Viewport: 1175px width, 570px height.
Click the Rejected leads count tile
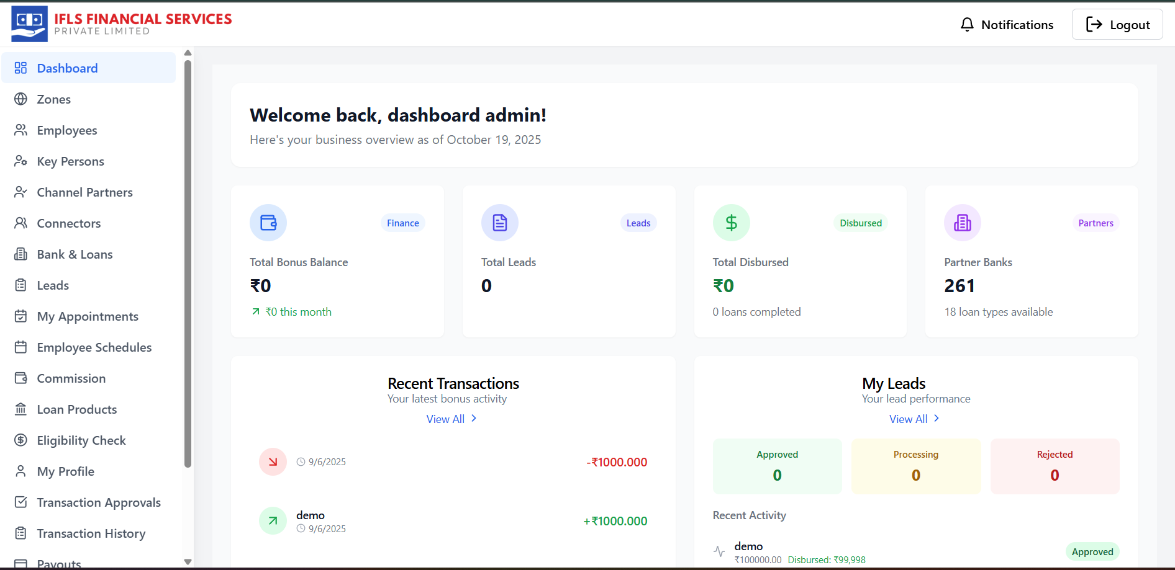tap(1055, 466)
